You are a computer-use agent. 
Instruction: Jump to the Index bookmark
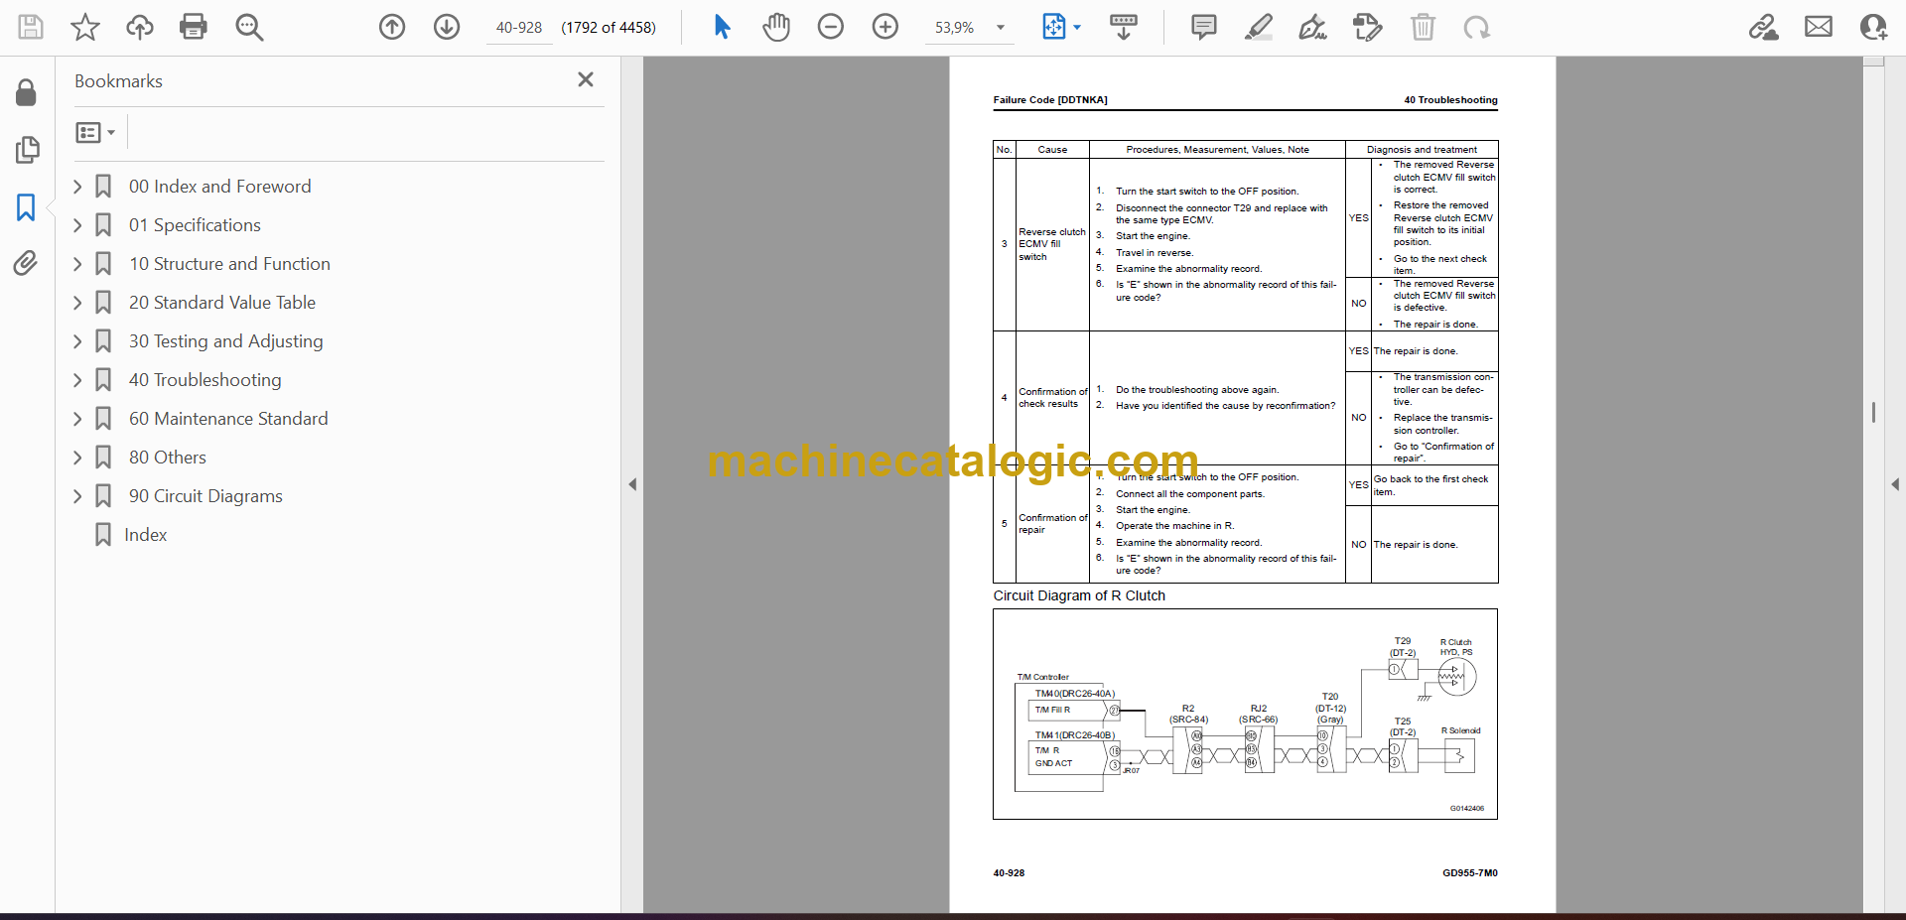(x=146, y=535)
